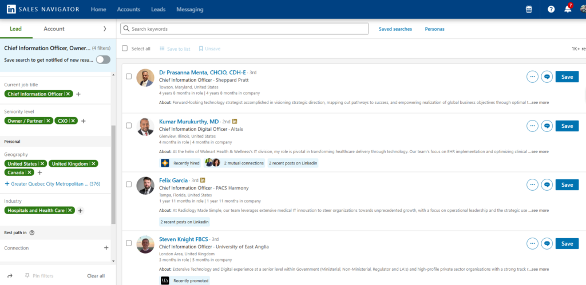
Task: Click the share search arrow icon
Action: [10, 276]
